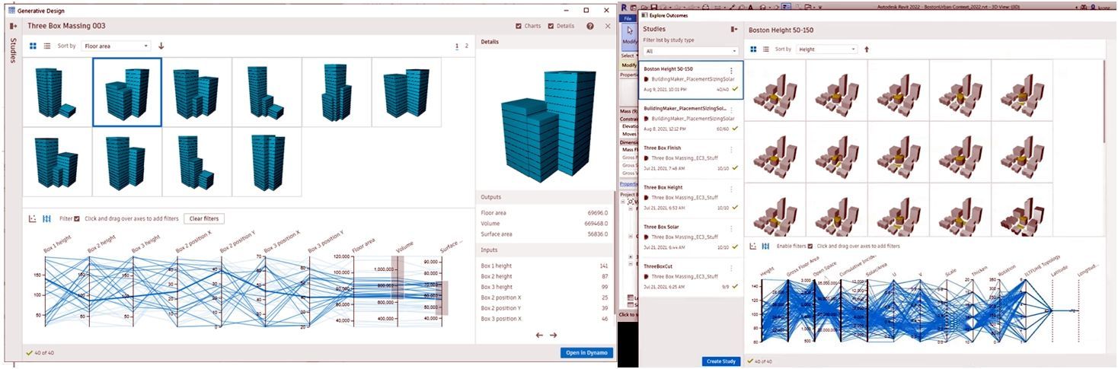Click Floor area axis label in chart
Viewport: 1118px width, 369px height.
click(x=362, y=244)
